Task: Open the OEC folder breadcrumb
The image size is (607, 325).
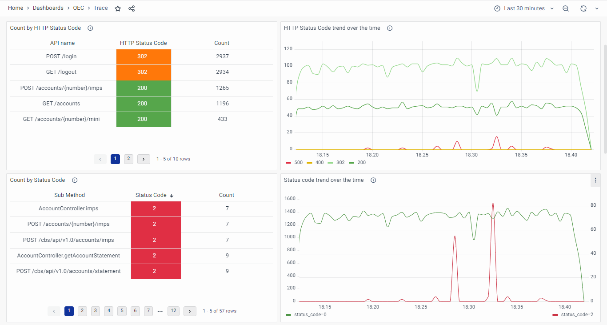Action: tap(79, 8)
